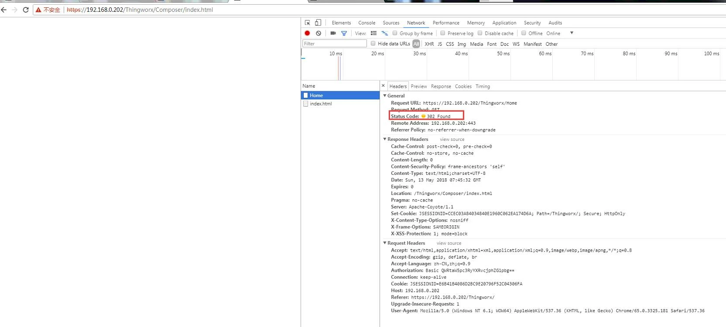This screenshot has height=327, width=726.
Task: Check the Disable cache checkbox
Action: (480, 33)
